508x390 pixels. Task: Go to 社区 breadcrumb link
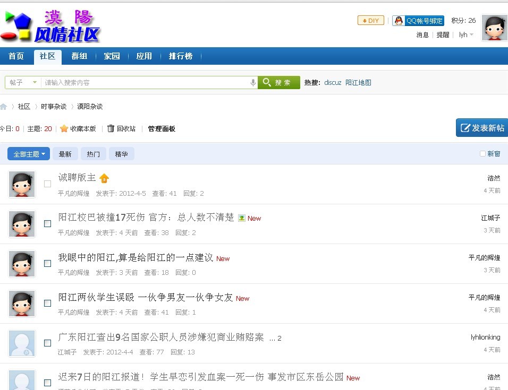click(x=24, y=107)
